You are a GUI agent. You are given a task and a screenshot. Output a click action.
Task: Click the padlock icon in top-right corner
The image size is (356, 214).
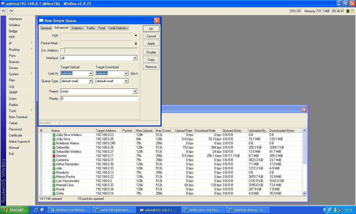(352, 11)
